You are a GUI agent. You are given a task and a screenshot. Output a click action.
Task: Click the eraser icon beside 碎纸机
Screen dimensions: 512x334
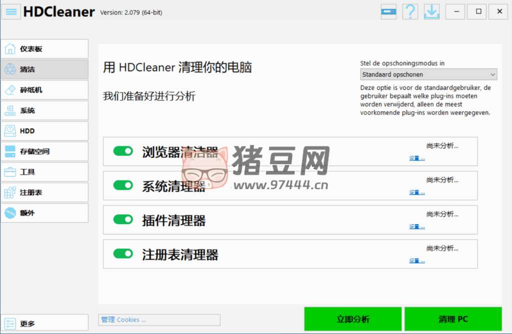tap(10, 90)
